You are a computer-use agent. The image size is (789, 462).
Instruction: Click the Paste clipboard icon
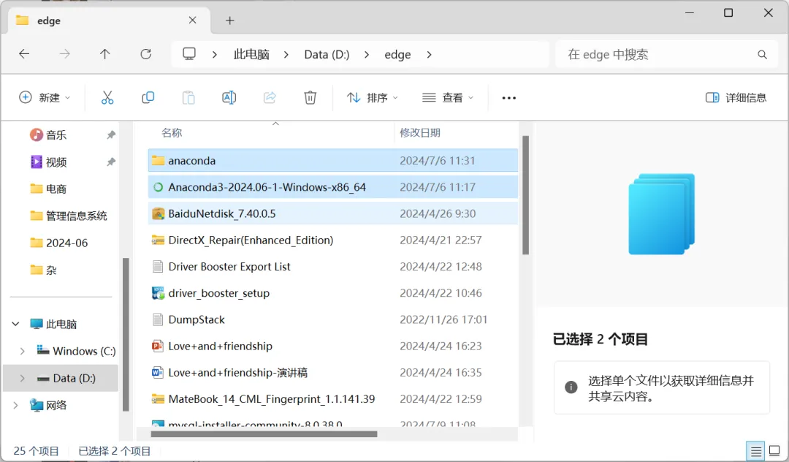pyautogui.click(x=188, y=98)
